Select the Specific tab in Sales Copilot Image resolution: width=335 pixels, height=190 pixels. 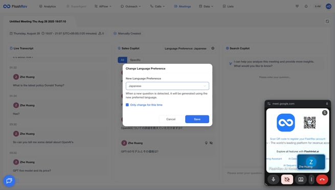(x=135, y=60)
